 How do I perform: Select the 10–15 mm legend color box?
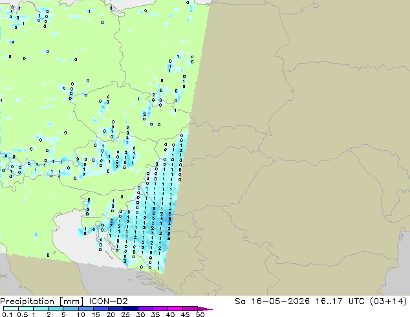click(x=85, y=309)
